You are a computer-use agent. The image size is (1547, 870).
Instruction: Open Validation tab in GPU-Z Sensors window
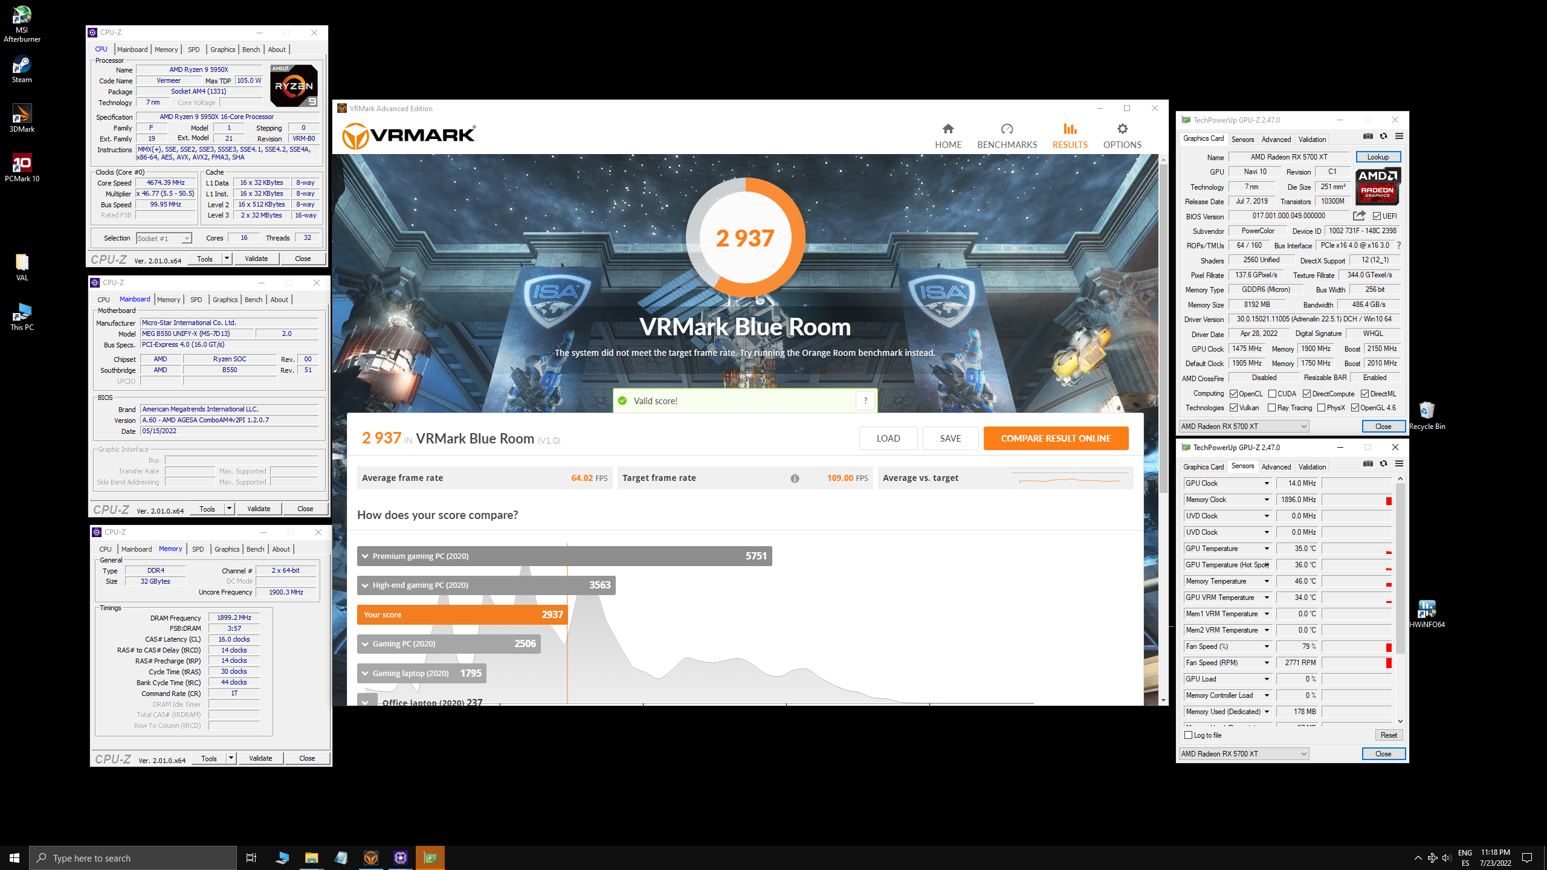[1312, 467]
